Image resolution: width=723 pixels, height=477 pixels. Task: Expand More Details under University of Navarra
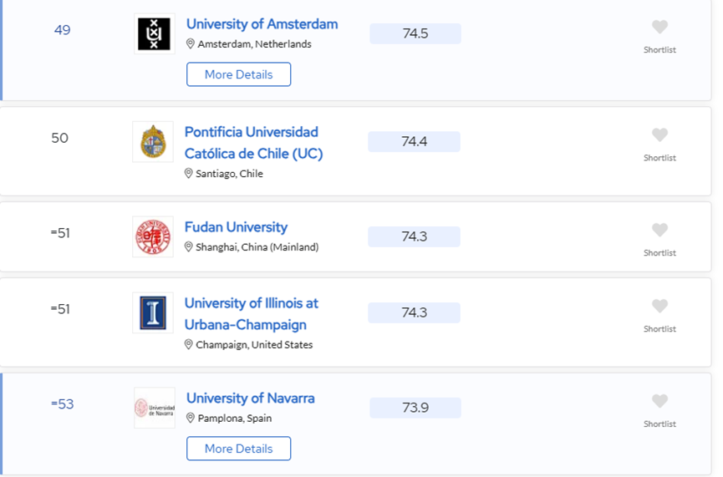238,449
